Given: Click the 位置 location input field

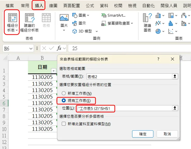Looking at the screenshot, I should 124,108.
